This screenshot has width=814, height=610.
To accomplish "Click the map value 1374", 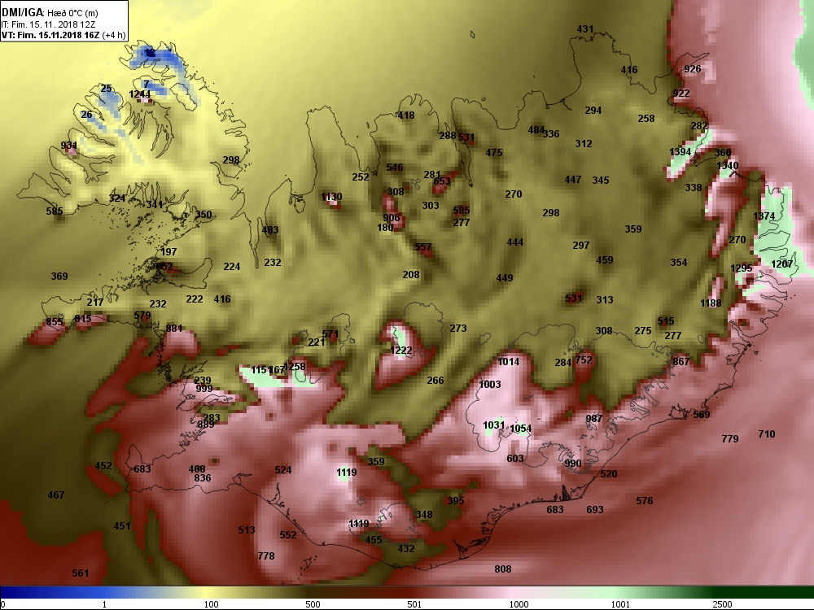I will pos(764,216).
